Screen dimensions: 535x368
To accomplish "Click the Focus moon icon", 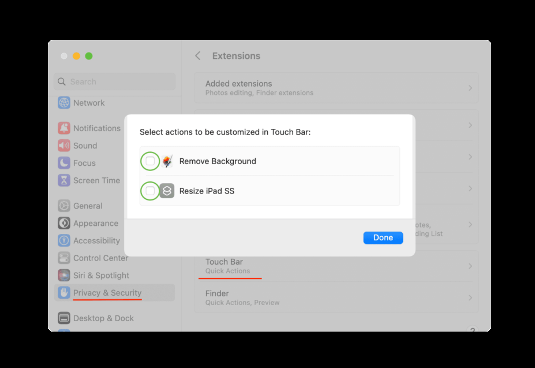I will click(x=64, y=163).
